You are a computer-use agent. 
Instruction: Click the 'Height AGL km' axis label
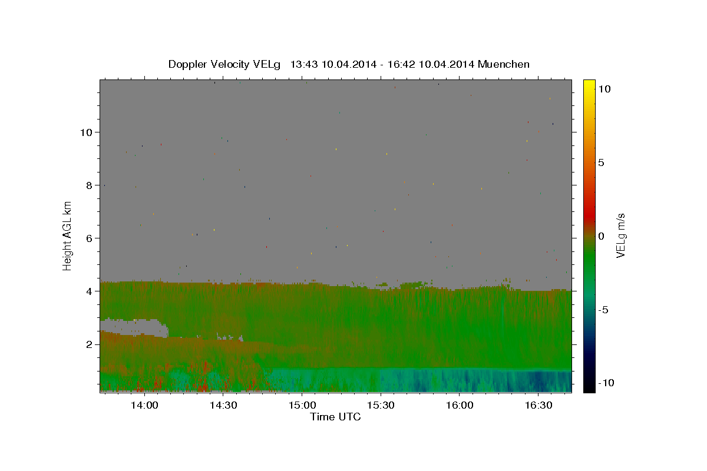[x=68, y=235]
